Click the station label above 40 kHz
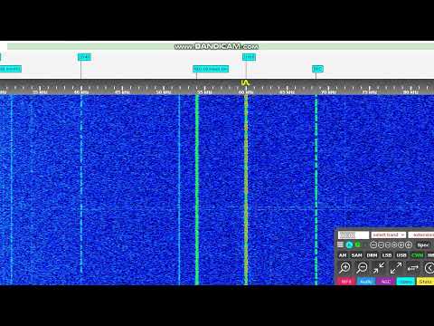This screenshot has height=326, width=434. [x=84, y=57]
